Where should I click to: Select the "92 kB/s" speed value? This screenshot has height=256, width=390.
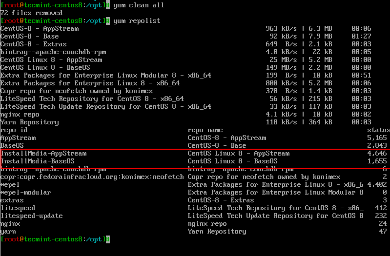pyautogui.click(x=283, y=36)
